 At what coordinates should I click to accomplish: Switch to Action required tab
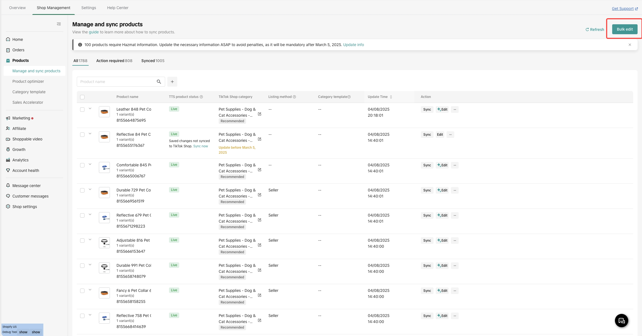[x=114, y=61]
